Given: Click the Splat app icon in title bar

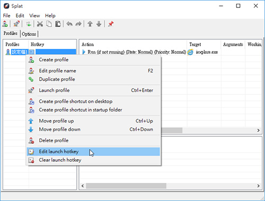Looking at the screenshot, I should [x=6, y=6].
